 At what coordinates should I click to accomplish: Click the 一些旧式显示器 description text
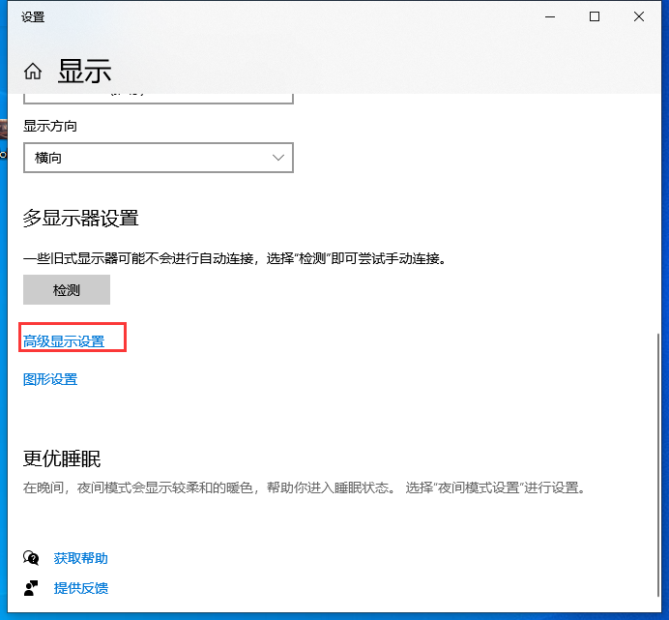(235, 258)
